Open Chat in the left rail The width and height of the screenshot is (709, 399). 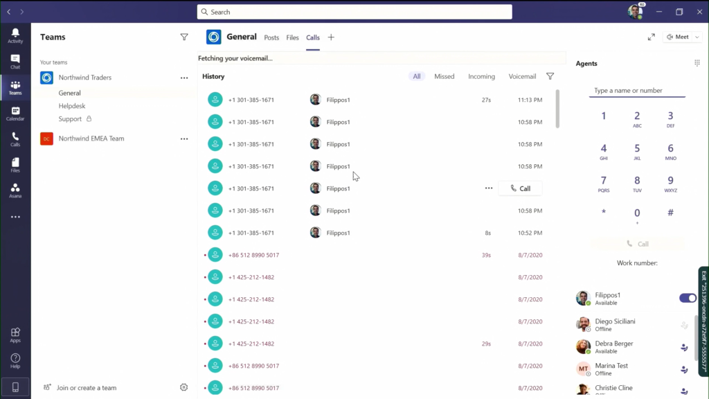click(x=15, y=61)
